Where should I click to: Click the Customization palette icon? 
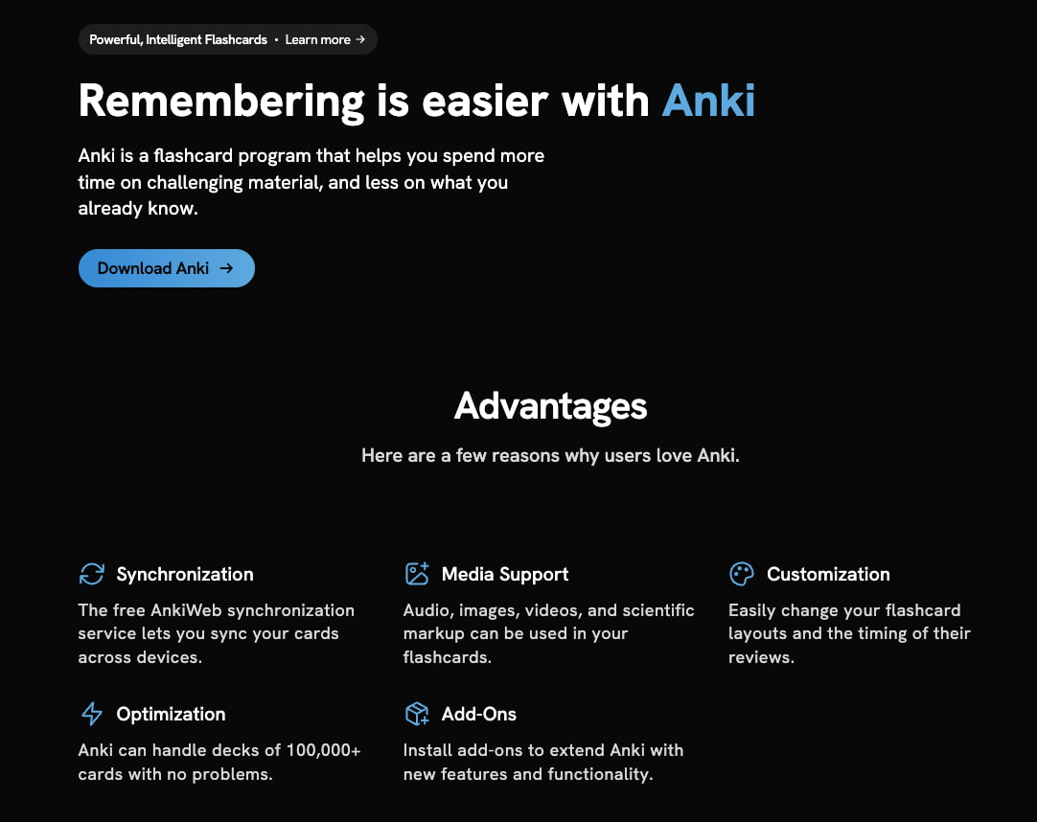(x=741, y=573)
